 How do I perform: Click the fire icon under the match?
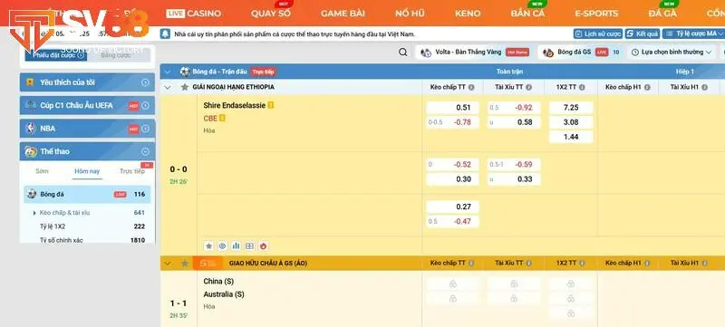coord(264,246)
